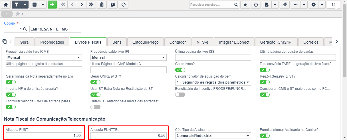This screenshot has width=347, height=140.
Task: Click the Código search magnifier button
Action: point(25,29)
